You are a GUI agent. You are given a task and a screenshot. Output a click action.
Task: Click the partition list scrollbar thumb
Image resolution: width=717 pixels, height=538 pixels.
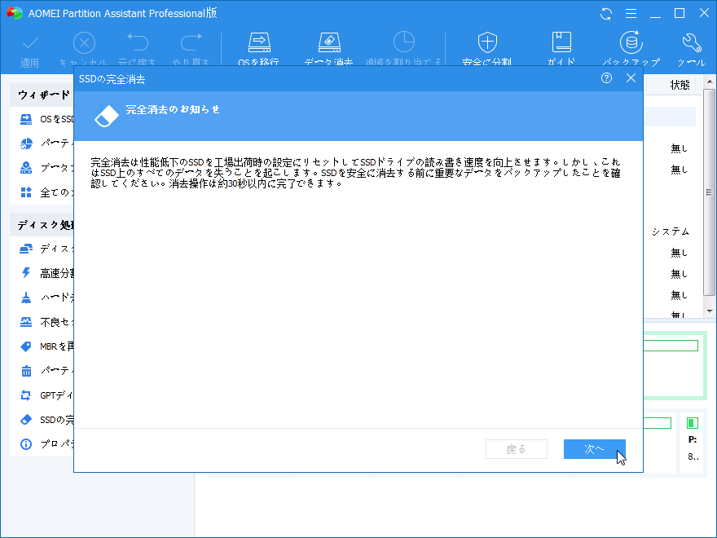709,192
